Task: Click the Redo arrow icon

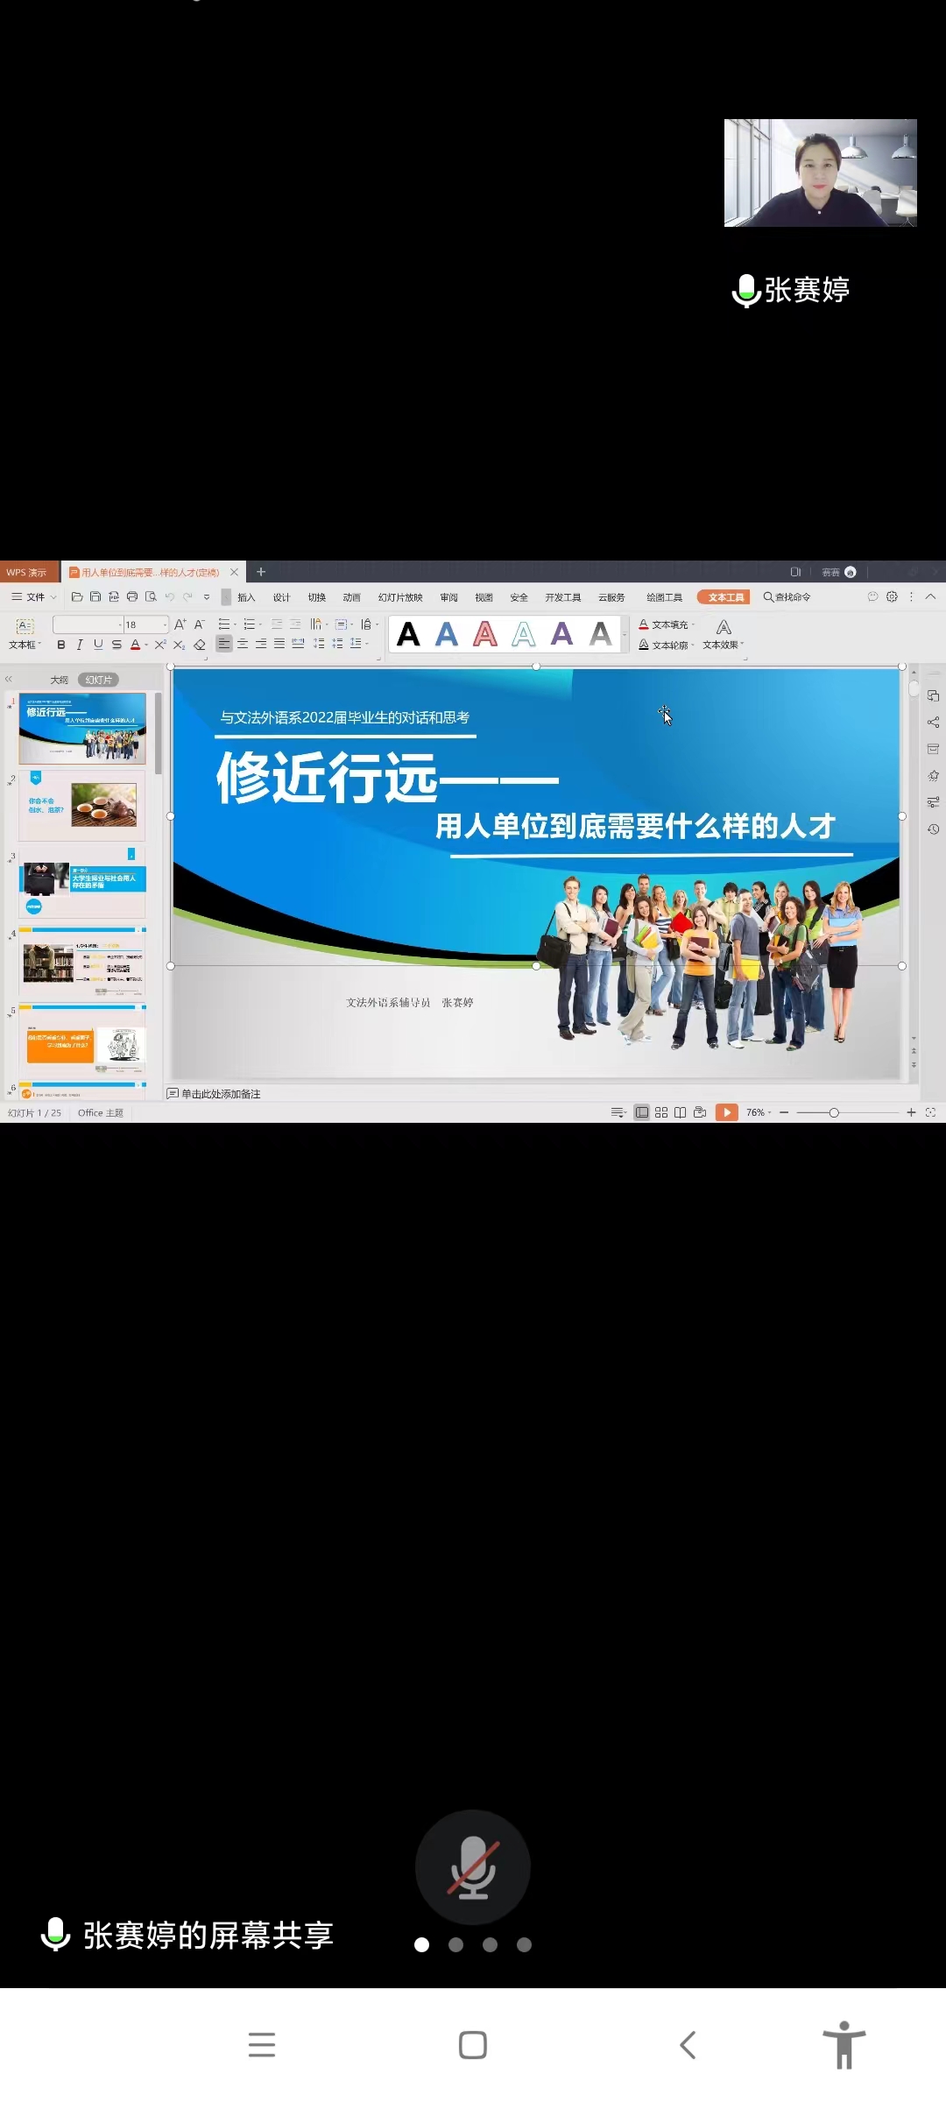Action: (187, 596)
